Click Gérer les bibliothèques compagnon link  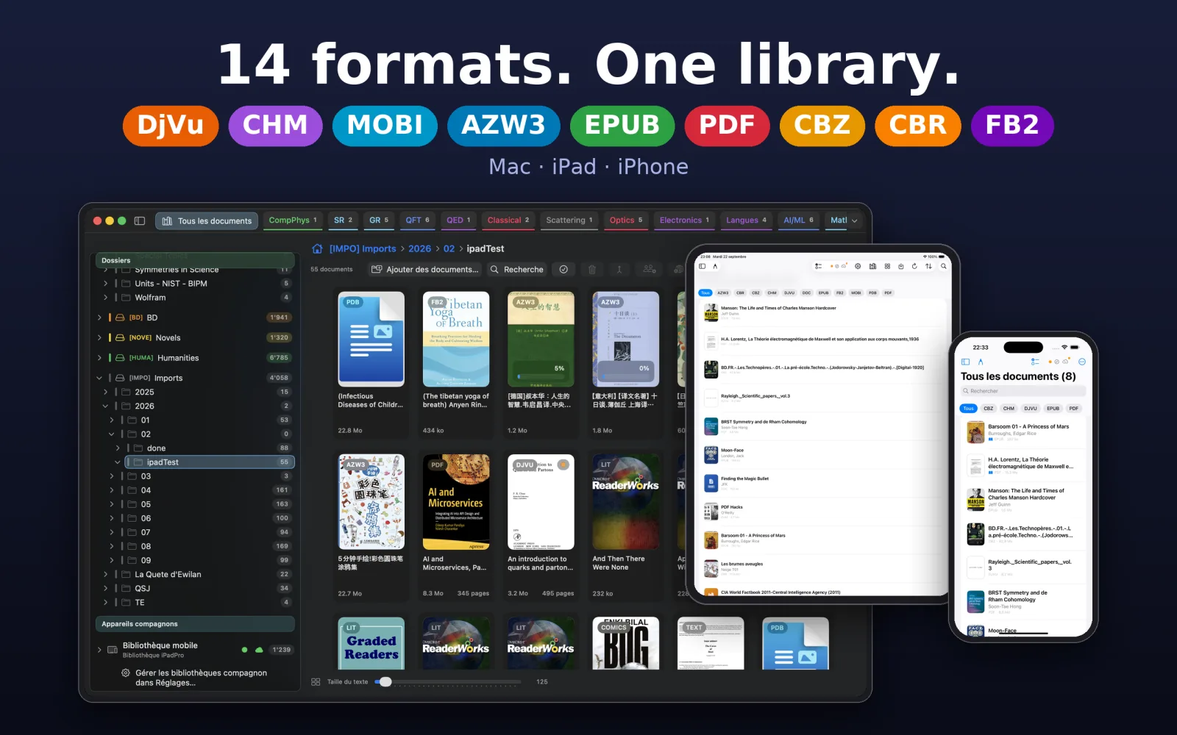201,678
